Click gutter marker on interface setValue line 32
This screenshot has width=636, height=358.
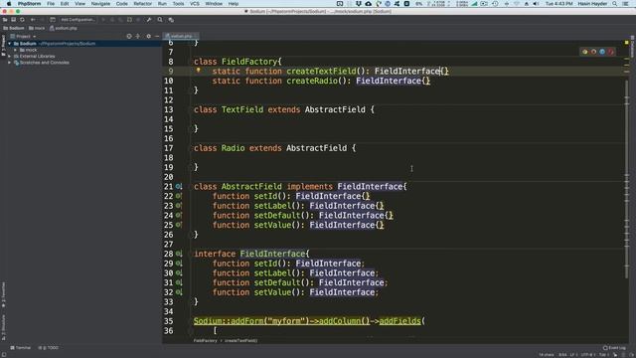[x=179, y=292]
